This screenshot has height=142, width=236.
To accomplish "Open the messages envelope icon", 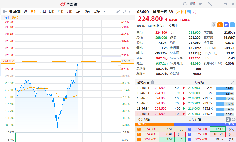I will 193,4.
